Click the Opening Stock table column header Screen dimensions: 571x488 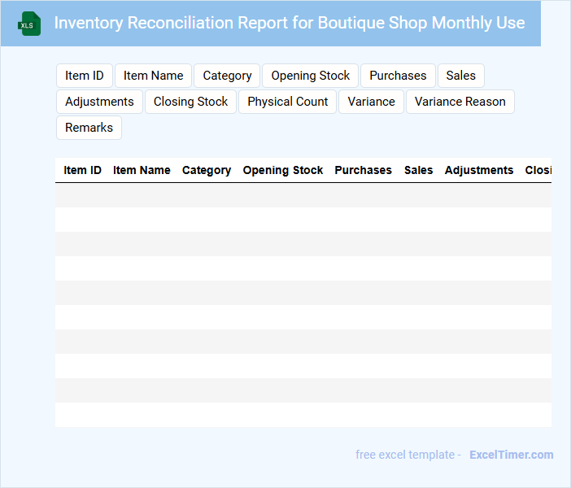pos(283,170)
